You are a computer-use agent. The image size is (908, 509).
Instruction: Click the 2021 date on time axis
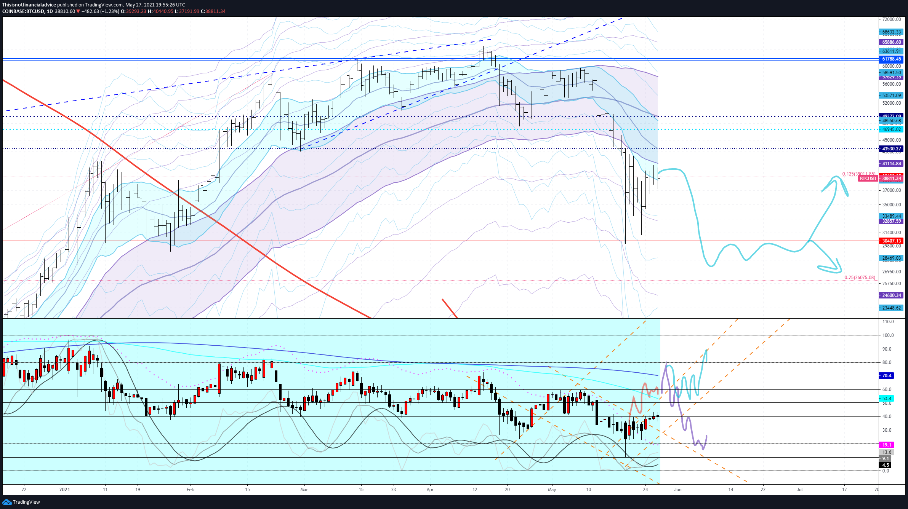[x=65, y=490]
